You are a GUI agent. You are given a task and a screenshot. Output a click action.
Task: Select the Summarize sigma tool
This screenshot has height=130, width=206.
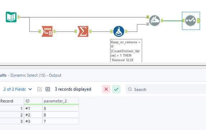[x=83, y=31]
